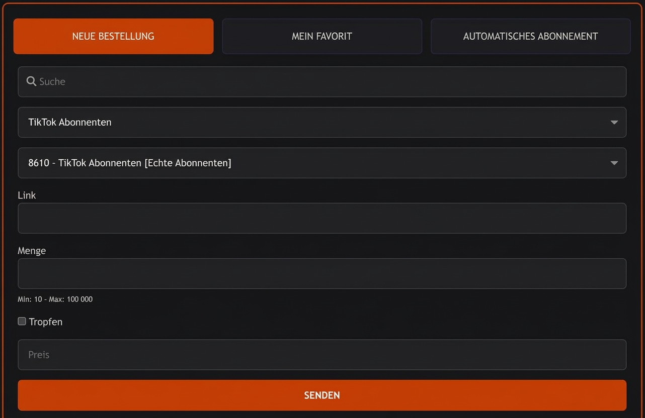Click the magnifying glass search icon
Screen dimensions: 645x418
31,81
